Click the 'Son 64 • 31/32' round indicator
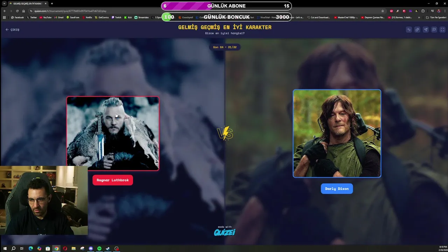448x252 pixels. coord(225,47)
